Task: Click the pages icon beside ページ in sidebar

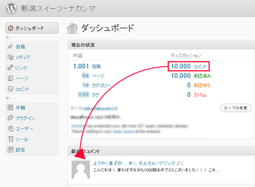Action: 10,78
